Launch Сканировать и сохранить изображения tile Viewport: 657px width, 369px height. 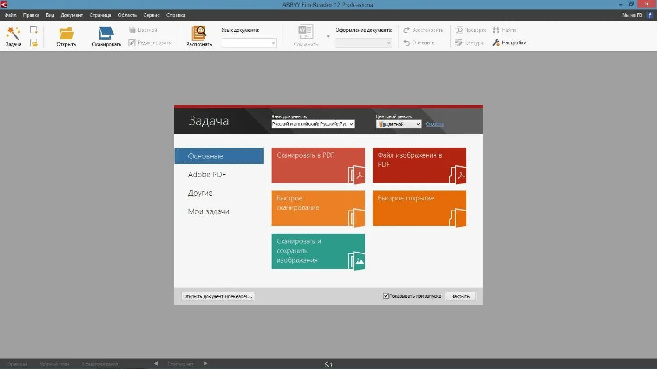coord(318,251)
